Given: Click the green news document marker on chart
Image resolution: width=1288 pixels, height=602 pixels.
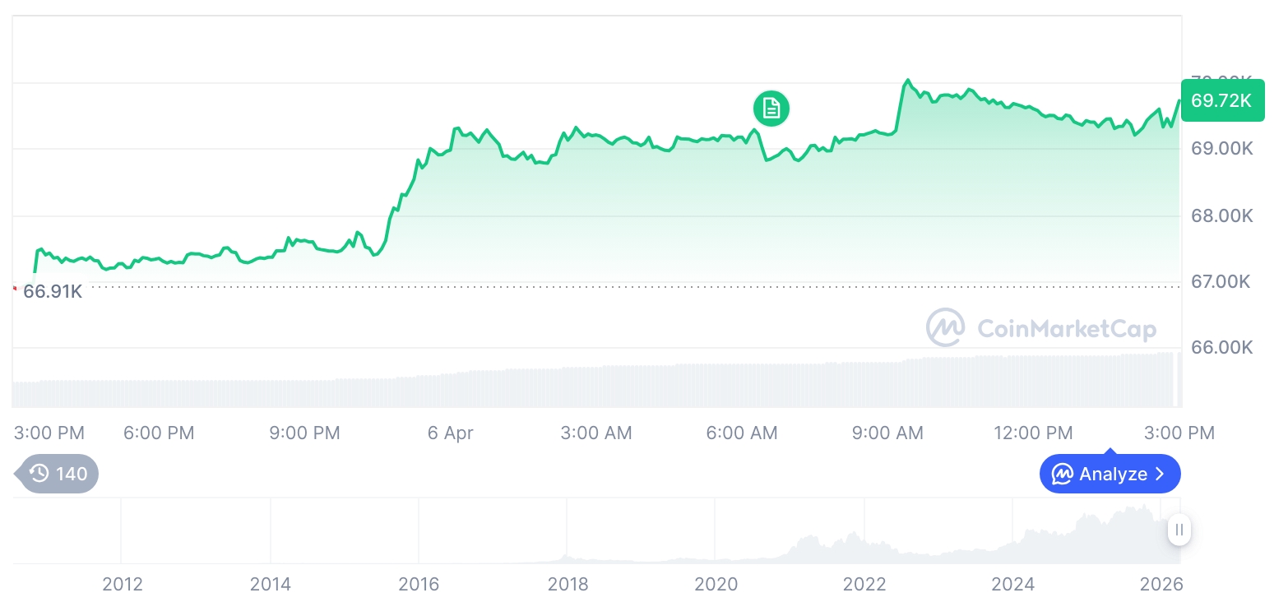Looking at the screenshot, I should pos(771,108).
